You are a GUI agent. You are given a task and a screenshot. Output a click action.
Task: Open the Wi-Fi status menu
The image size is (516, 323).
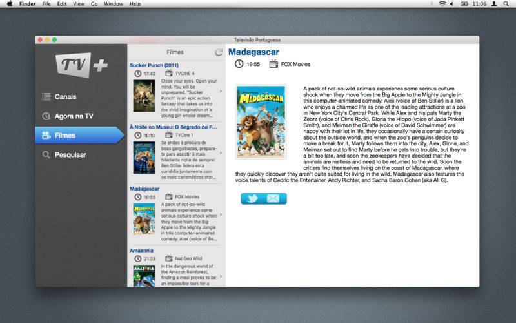coord(442,4)
